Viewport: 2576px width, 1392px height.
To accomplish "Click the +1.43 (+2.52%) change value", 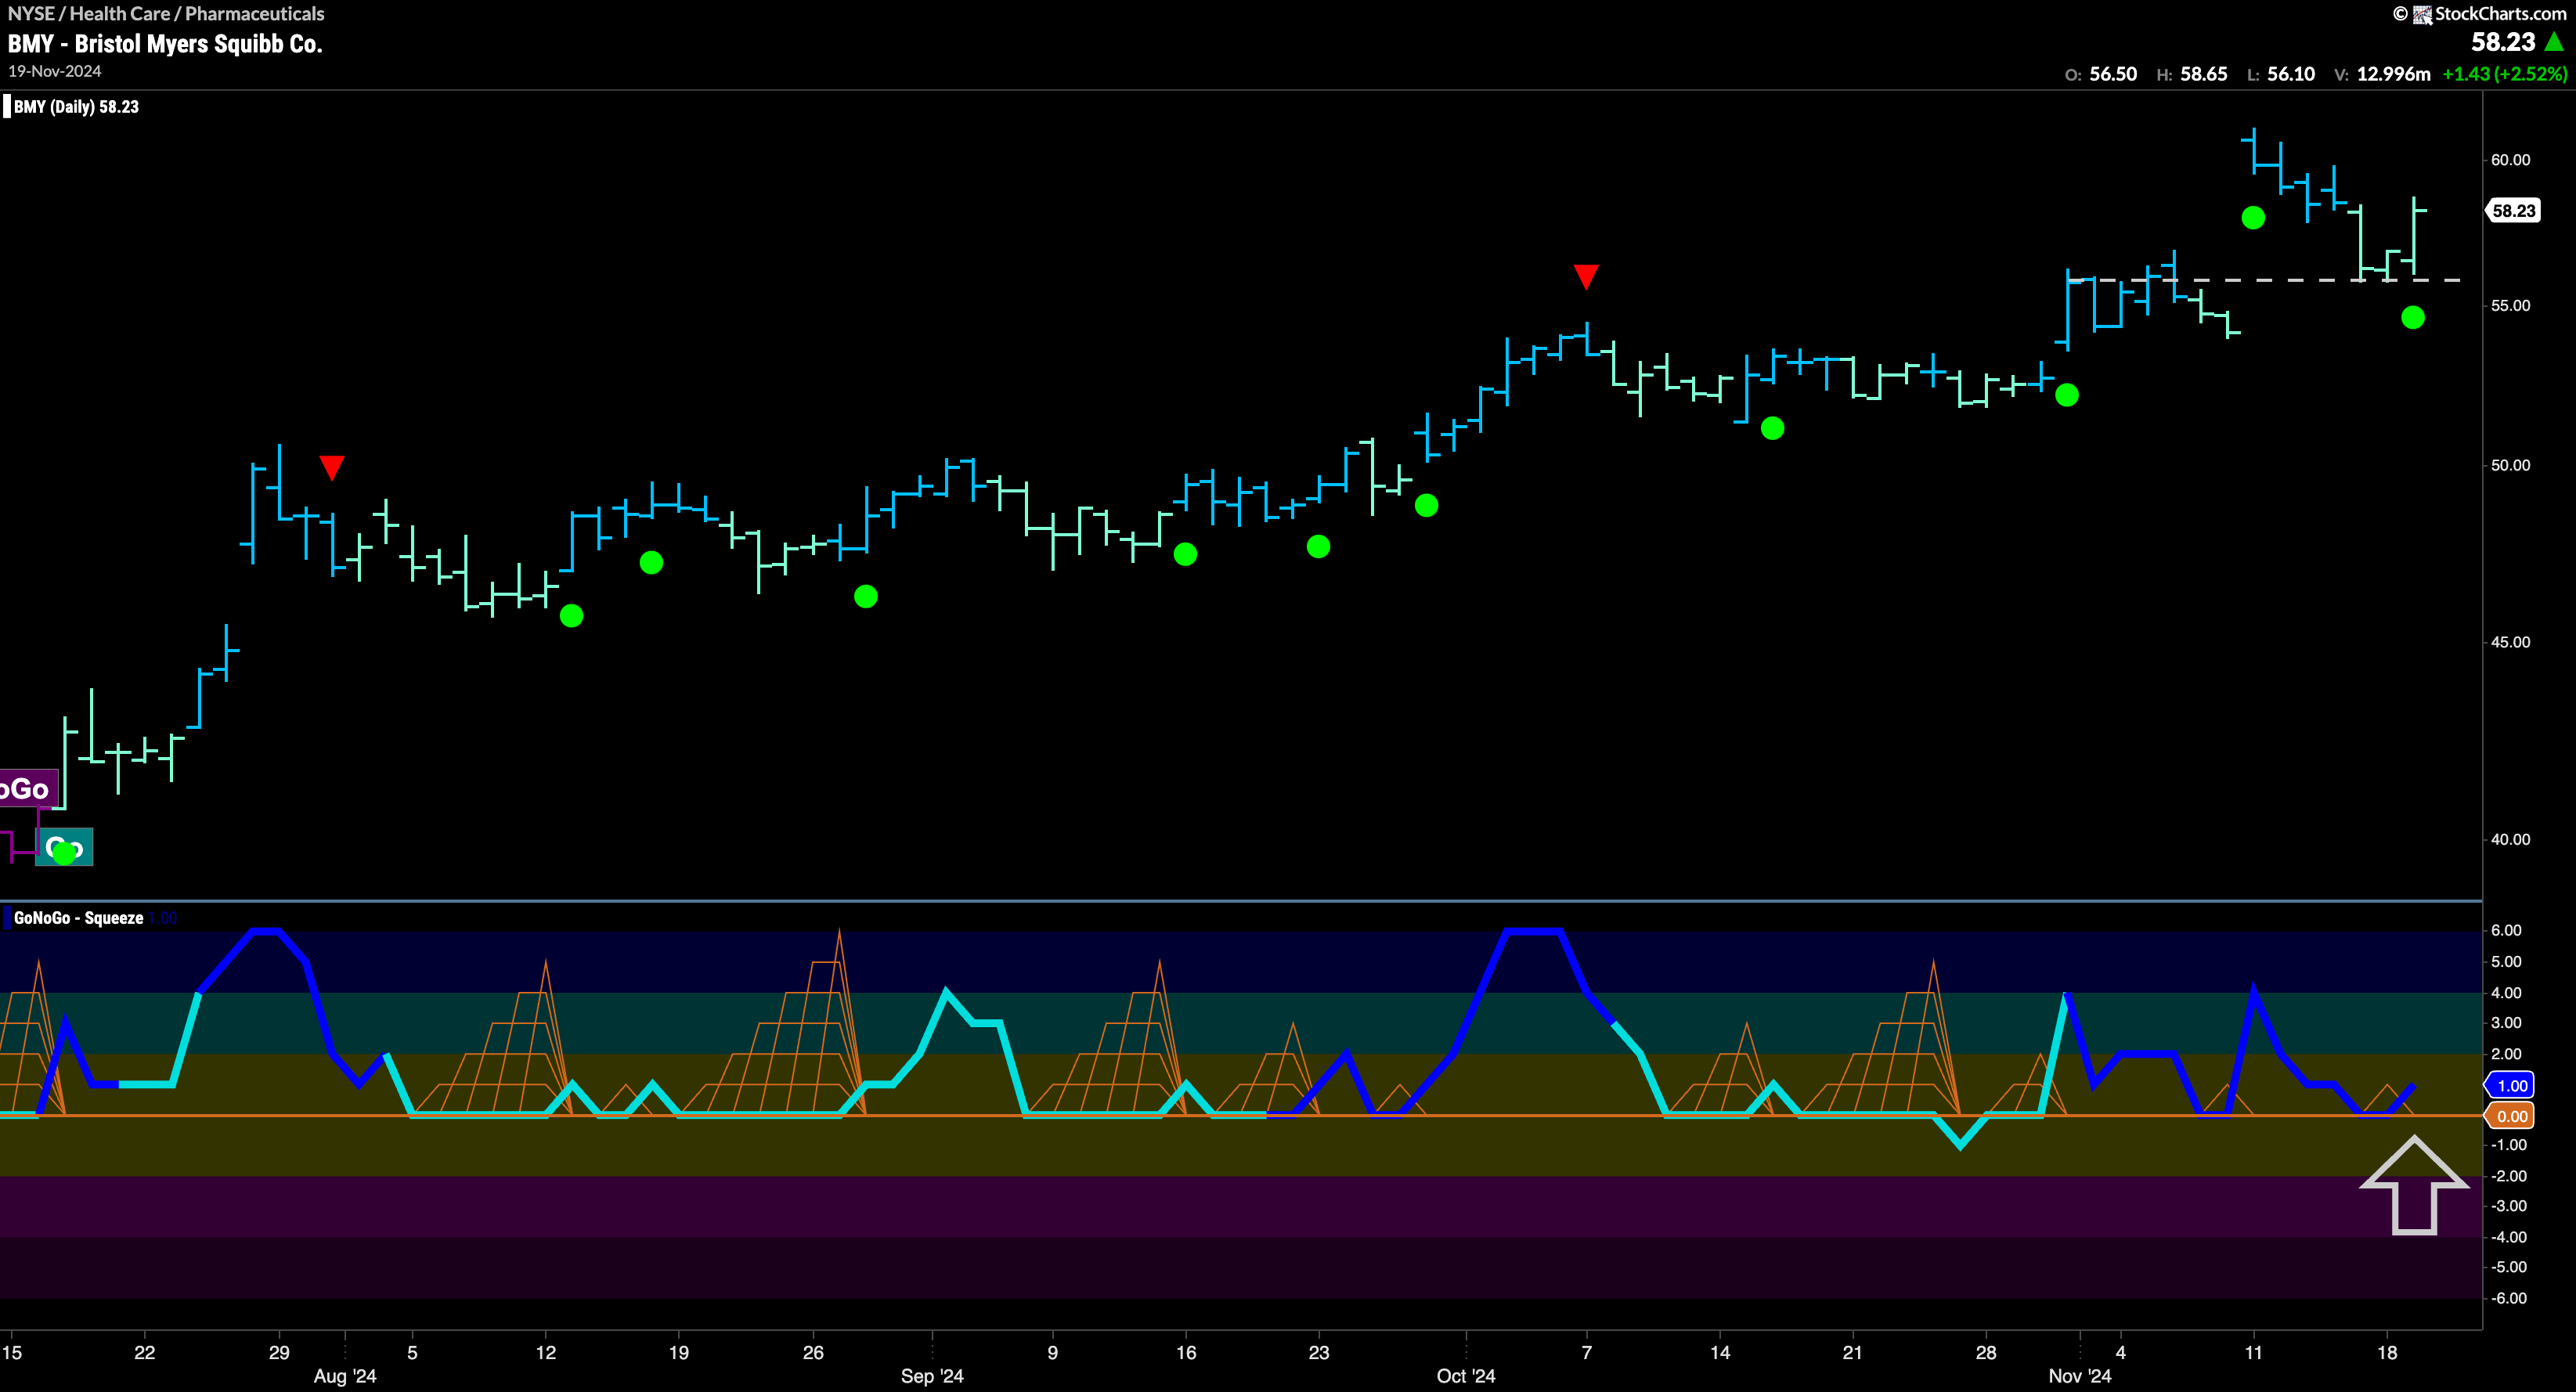I will click(x=2505, y=74).
